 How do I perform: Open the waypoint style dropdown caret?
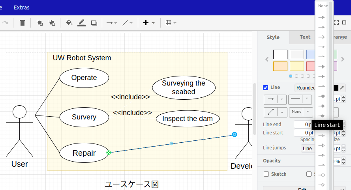282,112
